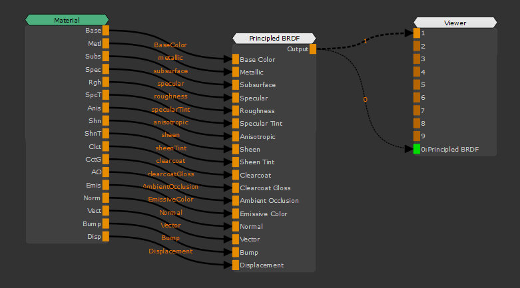This screenshot has height=288, width=520.
Task: Click the Material node Emis output port
Action: (106, 185)
